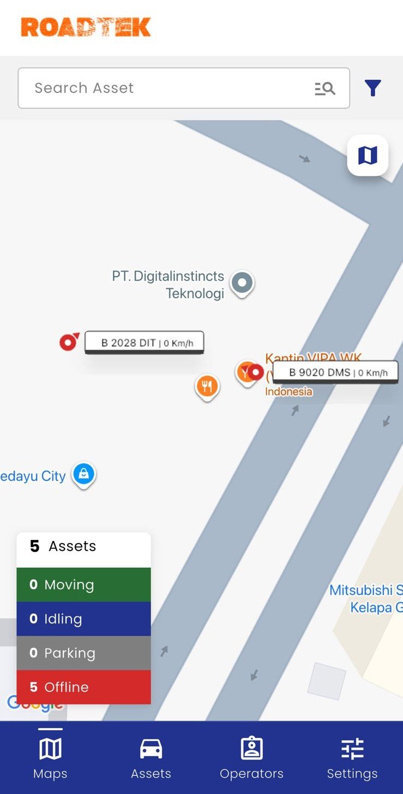Open the Settings tab
This screenshot has width=403, height=794.
352,758
